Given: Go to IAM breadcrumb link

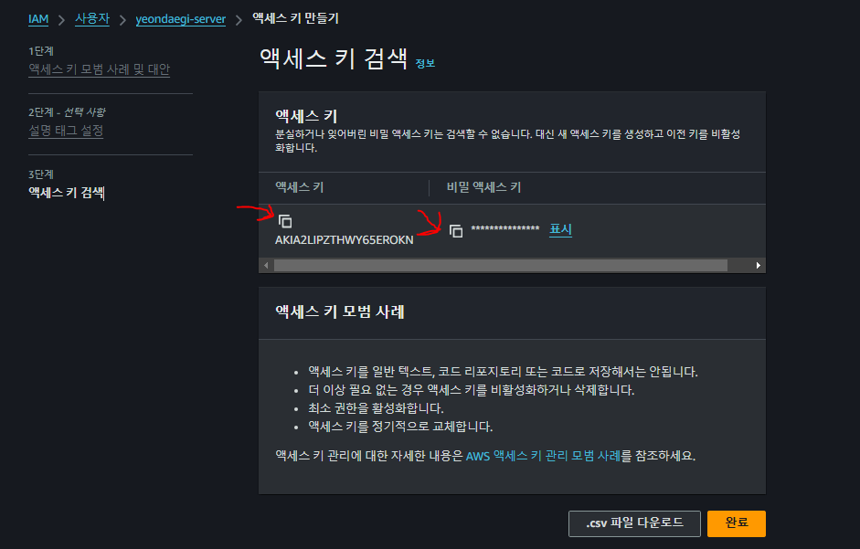Looking at the screenshot, I should click(38, 19).
